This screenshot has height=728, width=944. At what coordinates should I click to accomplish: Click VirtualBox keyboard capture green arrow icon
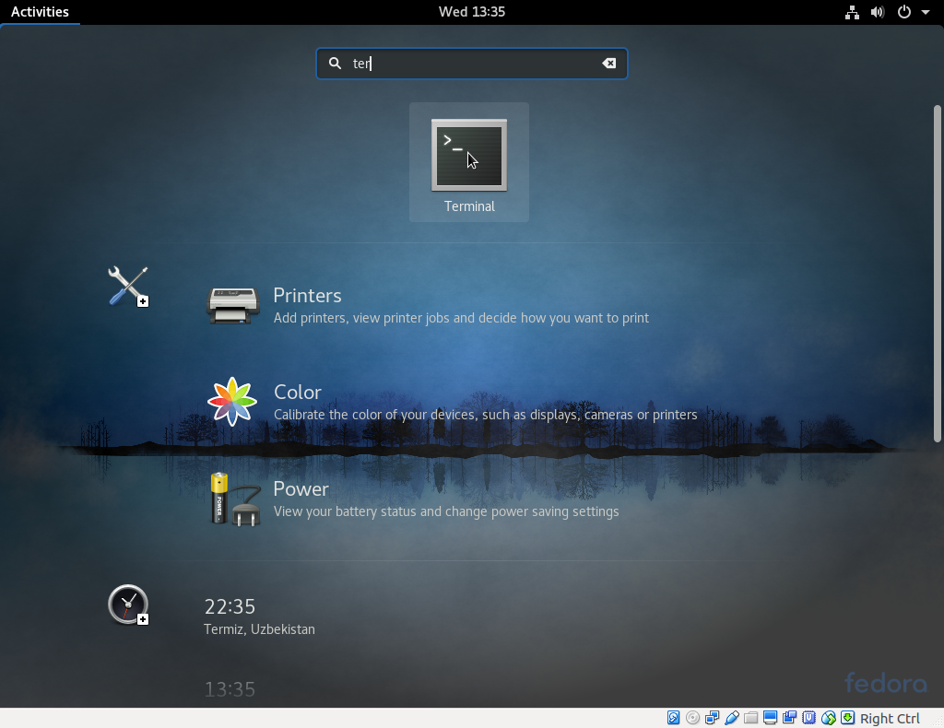[x=848, y=718]
